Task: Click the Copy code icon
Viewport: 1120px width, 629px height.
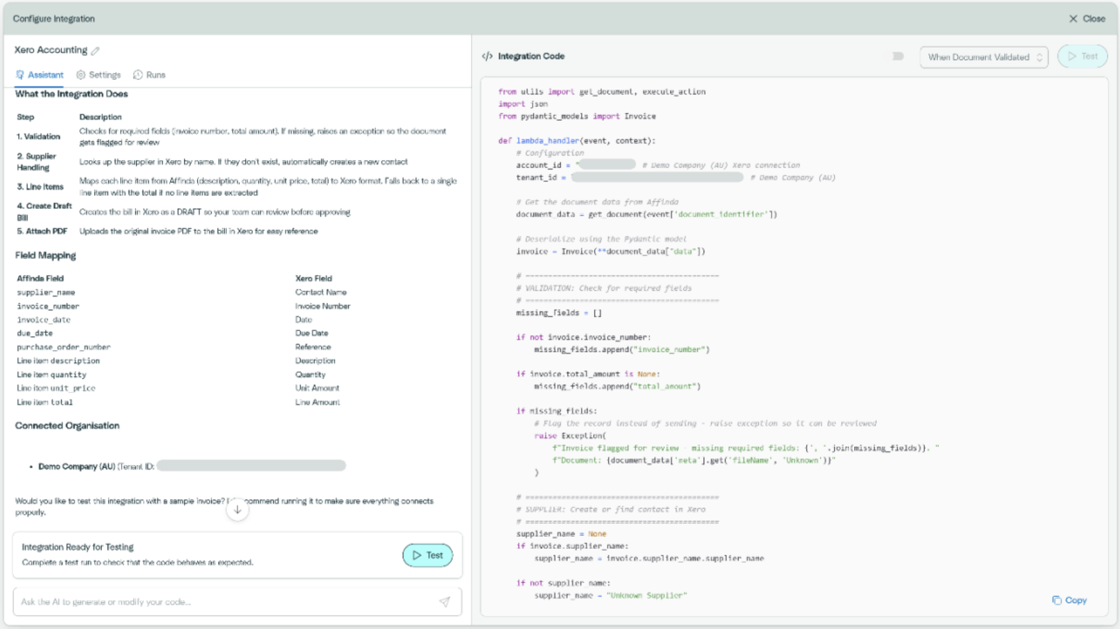Action: click(x=1057, y=600)
